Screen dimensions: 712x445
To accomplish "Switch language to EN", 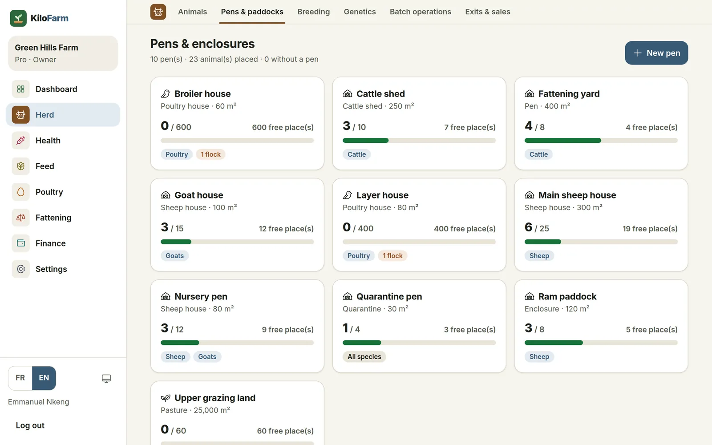I will pyautogui.click(x=44, y=378).
